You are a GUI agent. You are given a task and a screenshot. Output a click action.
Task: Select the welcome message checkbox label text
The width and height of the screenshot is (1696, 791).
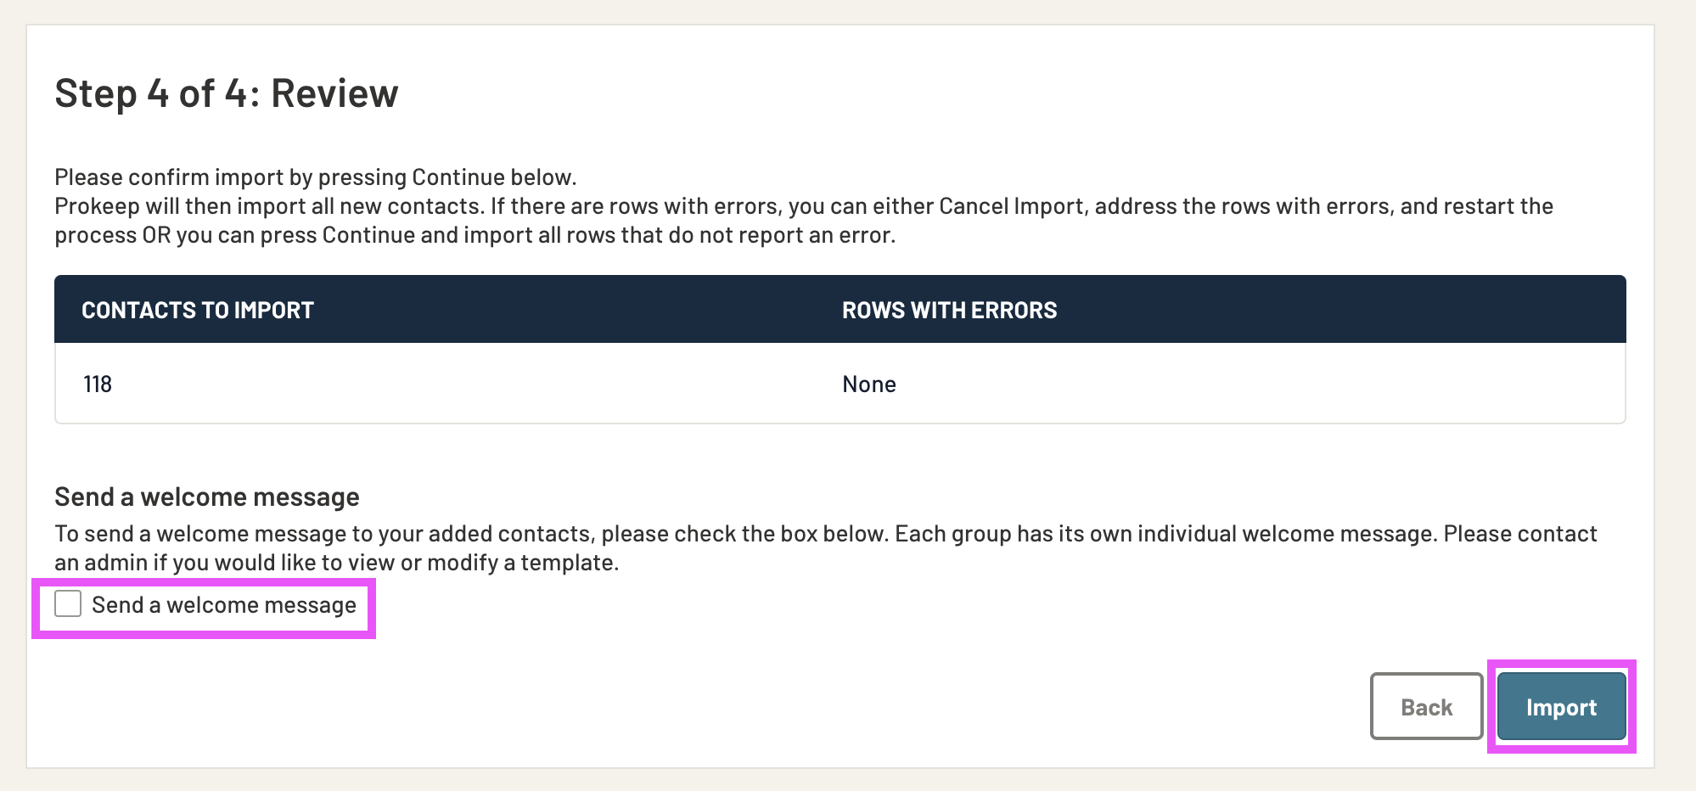[224, 604]
